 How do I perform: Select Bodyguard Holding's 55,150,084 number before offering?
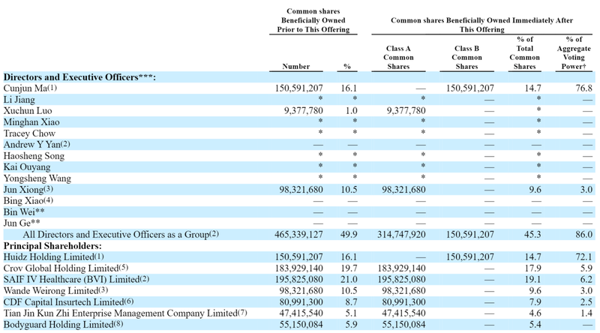301,325
